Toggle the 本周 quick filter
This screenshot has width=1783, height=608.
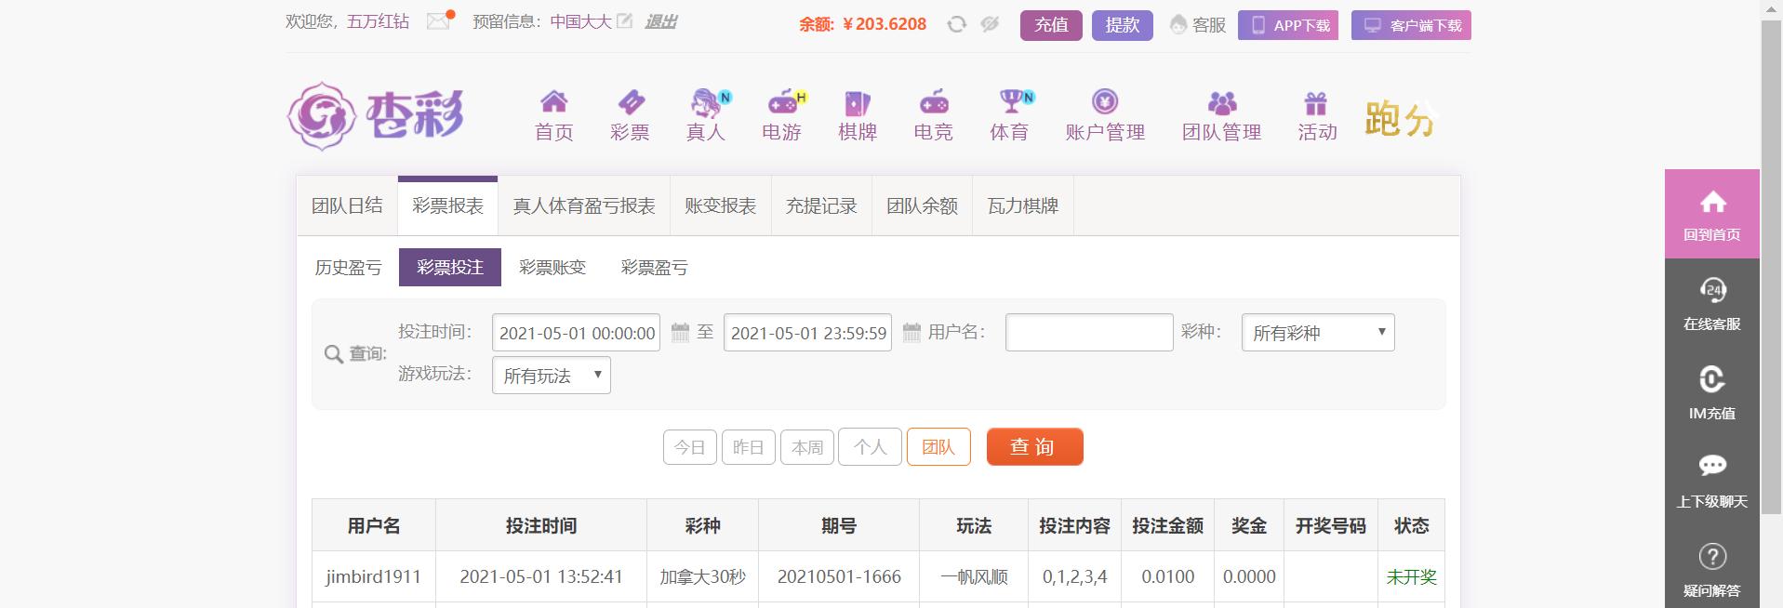tap(807, 447)
